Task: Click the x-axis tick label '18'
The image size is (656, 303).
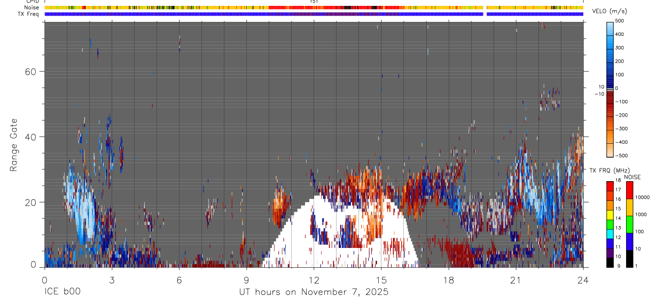Action: (x=448, y=279)
